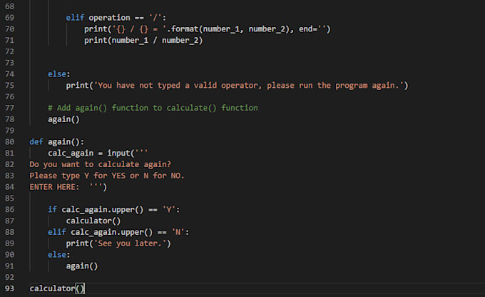Click the comment 'Add again() function' line

153,108
